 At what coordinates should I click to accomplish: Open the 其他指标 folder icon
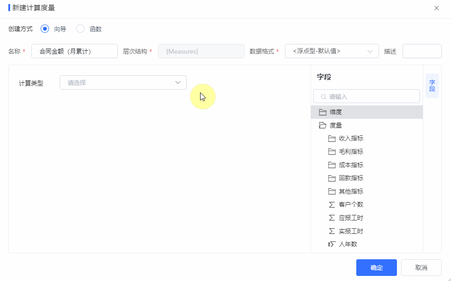point(331,191)
